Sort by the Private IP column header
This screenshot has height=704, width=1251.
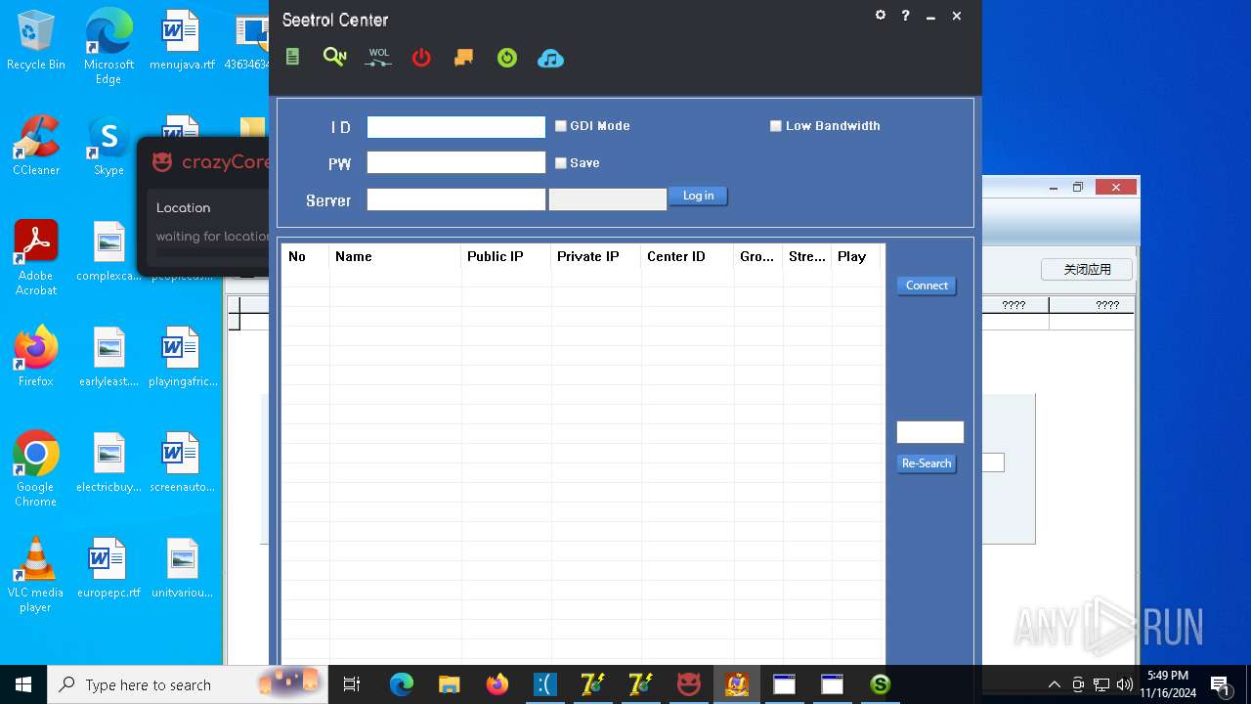[x=596, y=256]
